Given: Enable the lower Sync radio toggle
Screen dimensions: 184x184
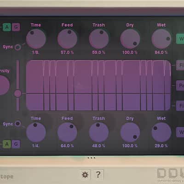Looking at the screenshot, I should coord(18,124).
